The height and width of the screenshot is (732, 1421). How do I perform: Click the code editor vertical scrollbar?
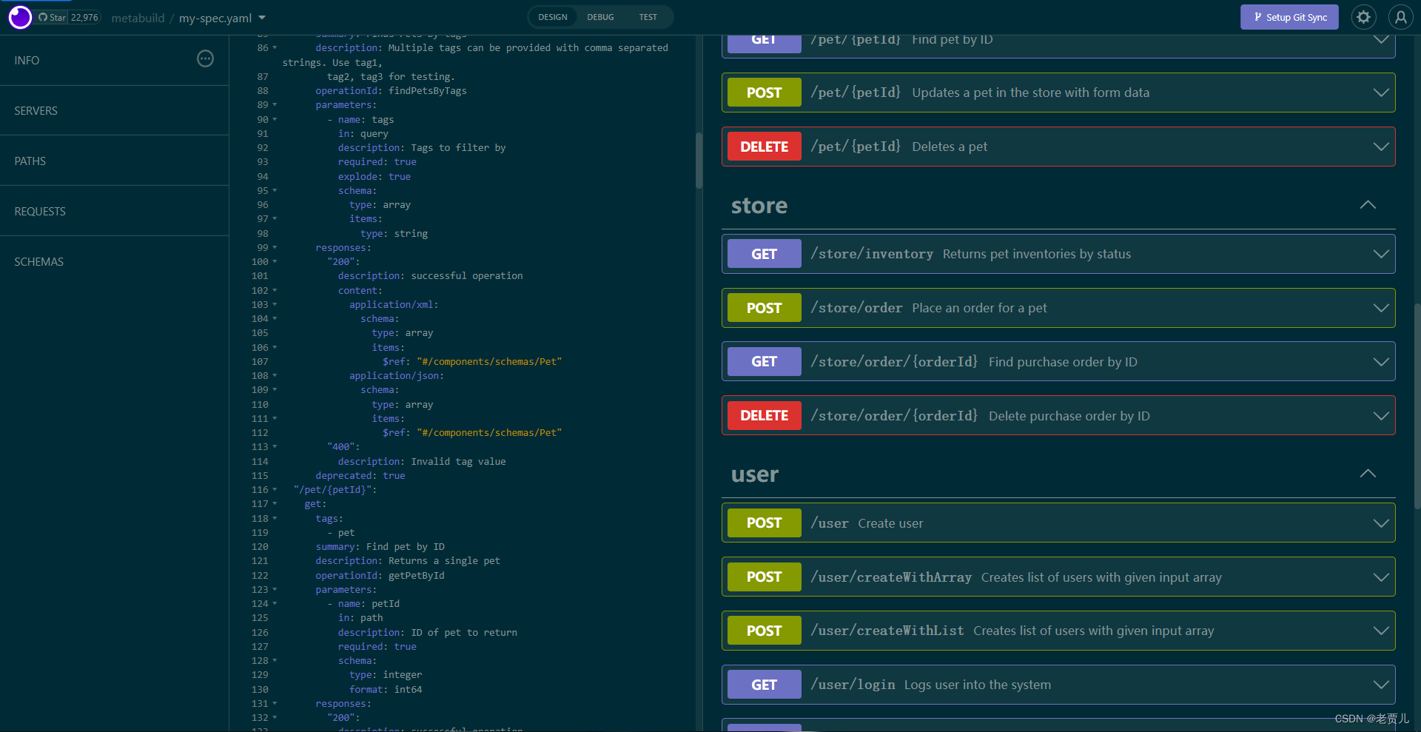click(x=699, y=161)
